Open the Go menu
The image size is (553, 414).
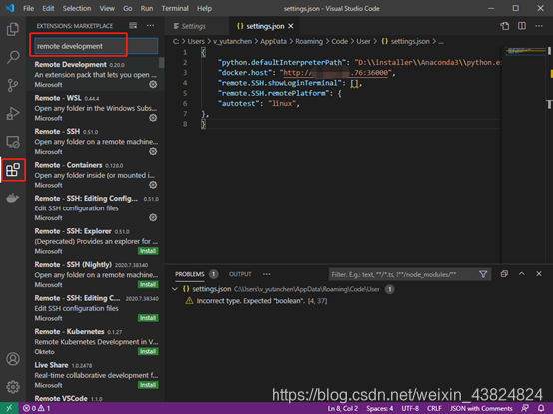coord(128,8)
